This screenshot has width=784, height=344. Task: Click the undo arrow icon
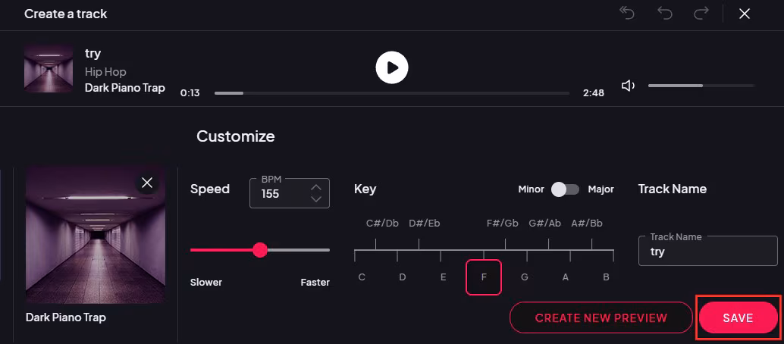tap(665, 13)
